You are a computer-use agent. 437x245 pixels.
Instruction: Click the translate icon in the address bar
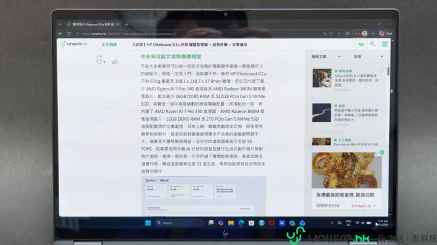click(324, 34)
